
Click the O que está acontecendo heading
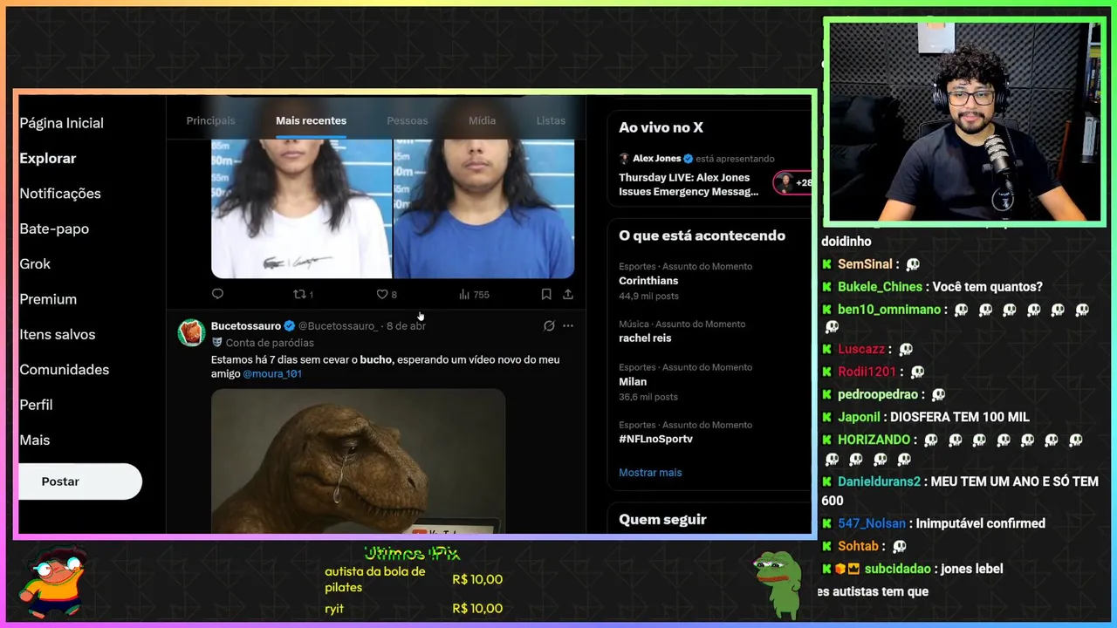(x=702, y=235)
